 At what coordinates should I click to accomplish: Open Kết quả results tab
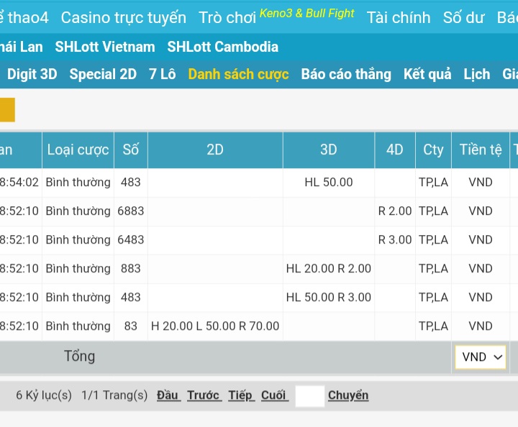(x=427, y=74)
